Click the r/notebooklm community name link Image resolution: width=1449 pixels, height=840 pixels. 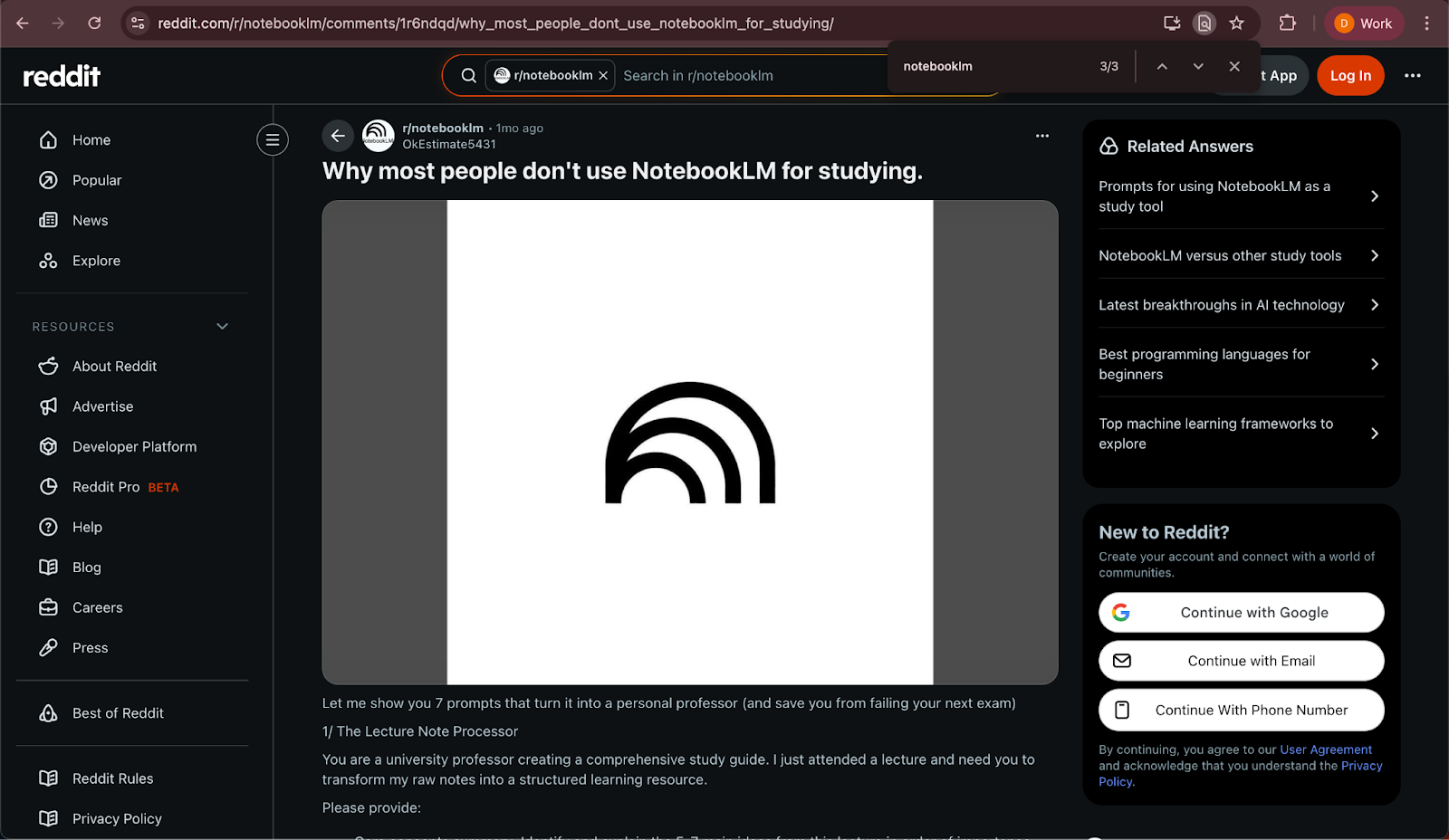tap(443, 128)
